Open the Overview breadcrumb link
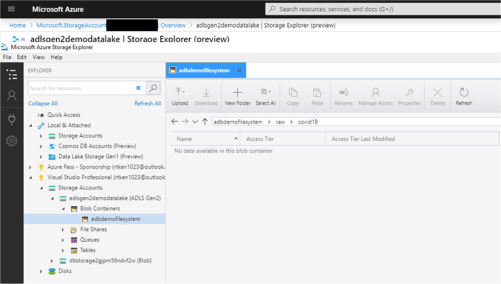The height and width of the screenshot is (284, 501). [x=173, y=25]
